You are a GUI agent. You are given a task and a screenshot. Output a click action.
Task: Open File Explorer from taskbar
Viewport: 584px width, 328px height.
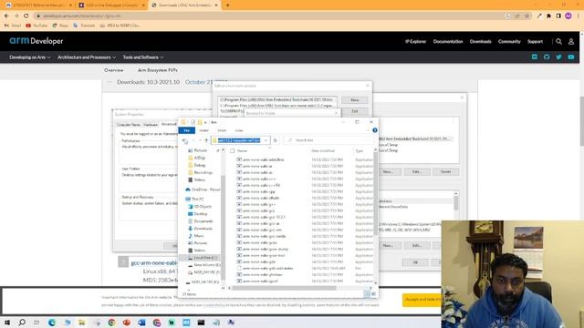pos(81,323)
